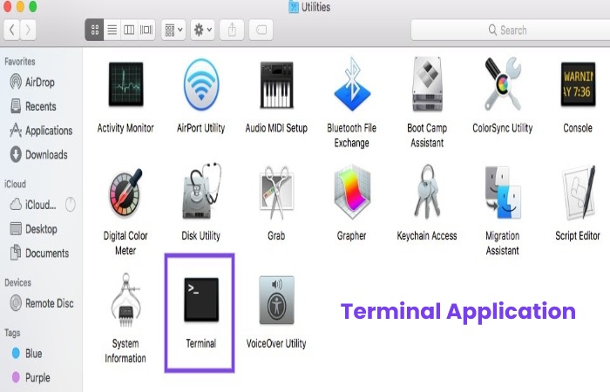Select Remote Disc under Devices

42,303
